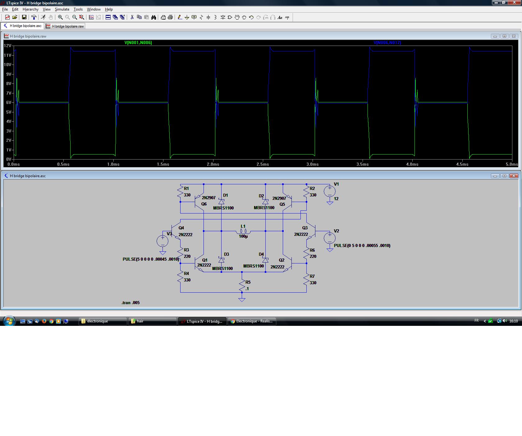Click the green V(N001,N006) trace label

tap(138, 43)
